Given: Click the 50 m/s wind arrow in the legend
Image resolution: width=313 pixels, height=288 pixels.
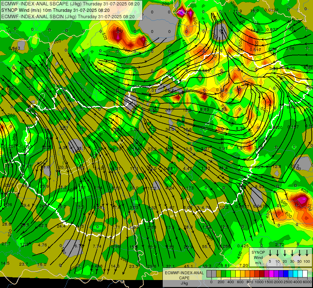Looking at the screenshot, I should [x=300, y=253].
